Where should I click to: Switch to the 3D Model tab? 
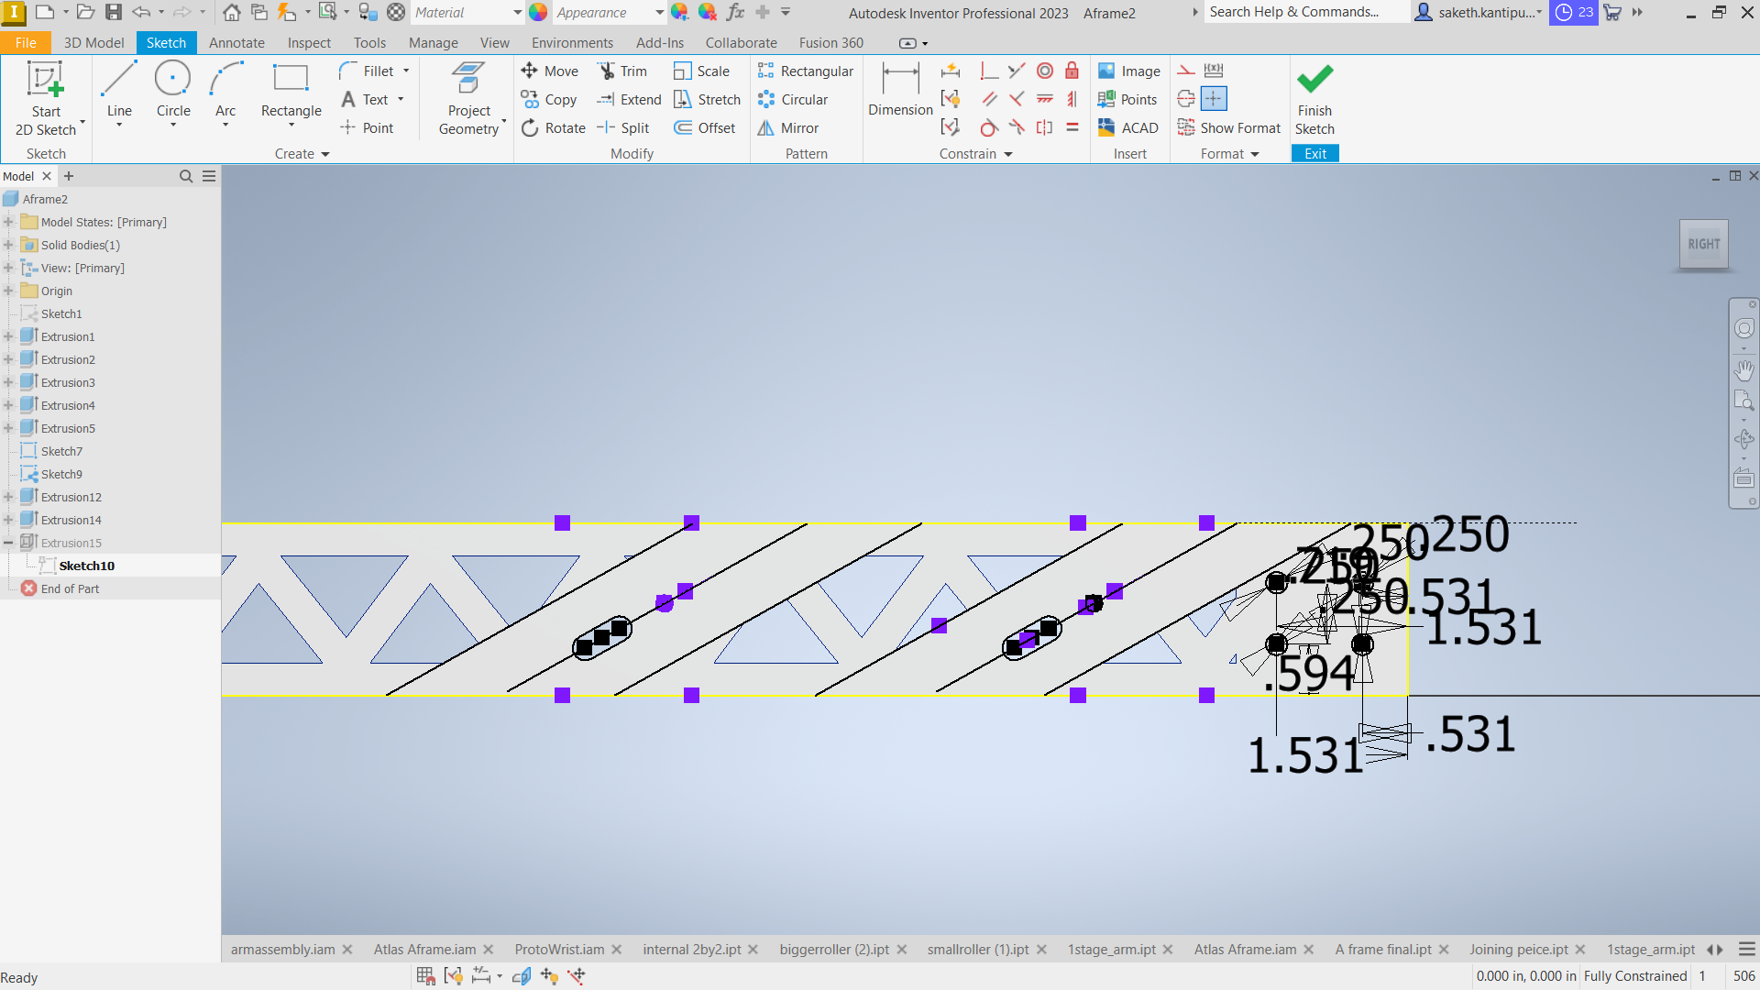click(x=93, y=42)
